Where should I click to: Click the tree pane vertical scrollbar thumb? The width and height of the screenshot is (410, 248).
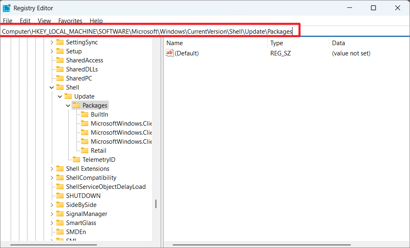pyautogui.click(x=156, y=204)
